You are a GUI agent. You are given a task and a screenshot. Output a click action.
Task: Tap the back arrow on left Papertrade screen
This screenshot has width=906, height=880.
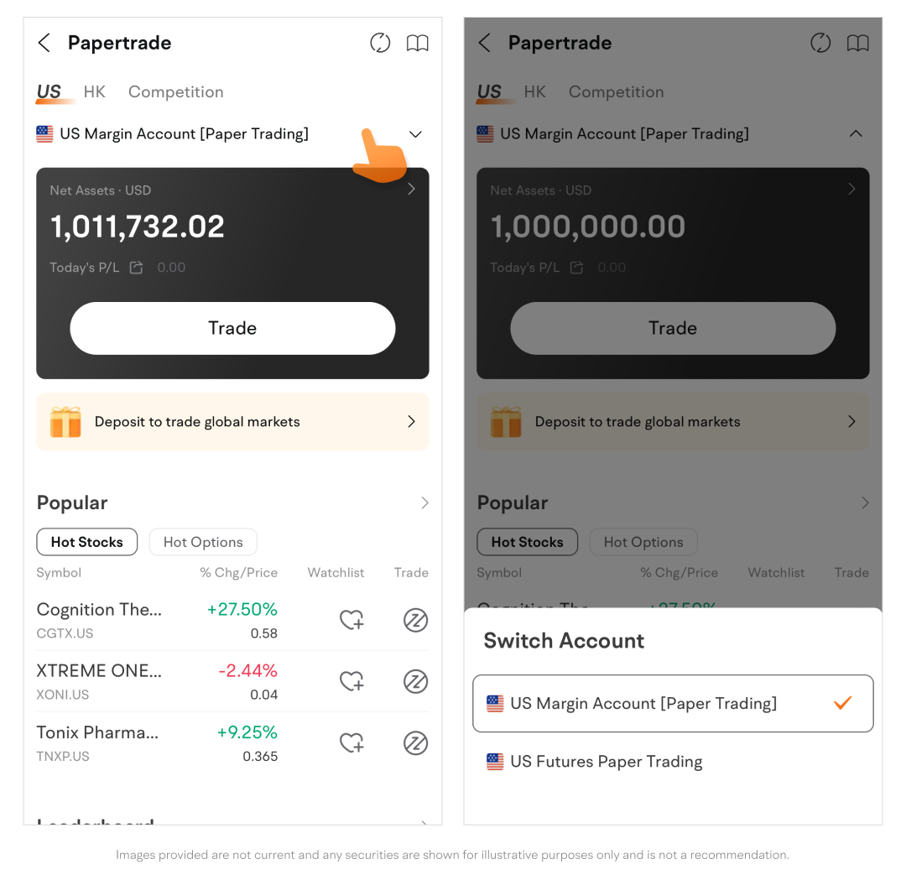(x=44, y=43)
